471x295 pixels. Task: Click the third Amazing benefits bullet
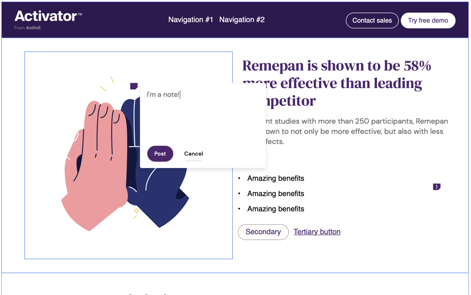[276, 209]
